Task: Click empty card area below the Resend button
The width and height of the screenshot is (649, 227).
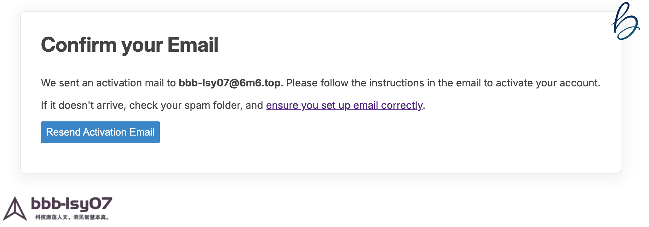Action: (x=284, y=158)
